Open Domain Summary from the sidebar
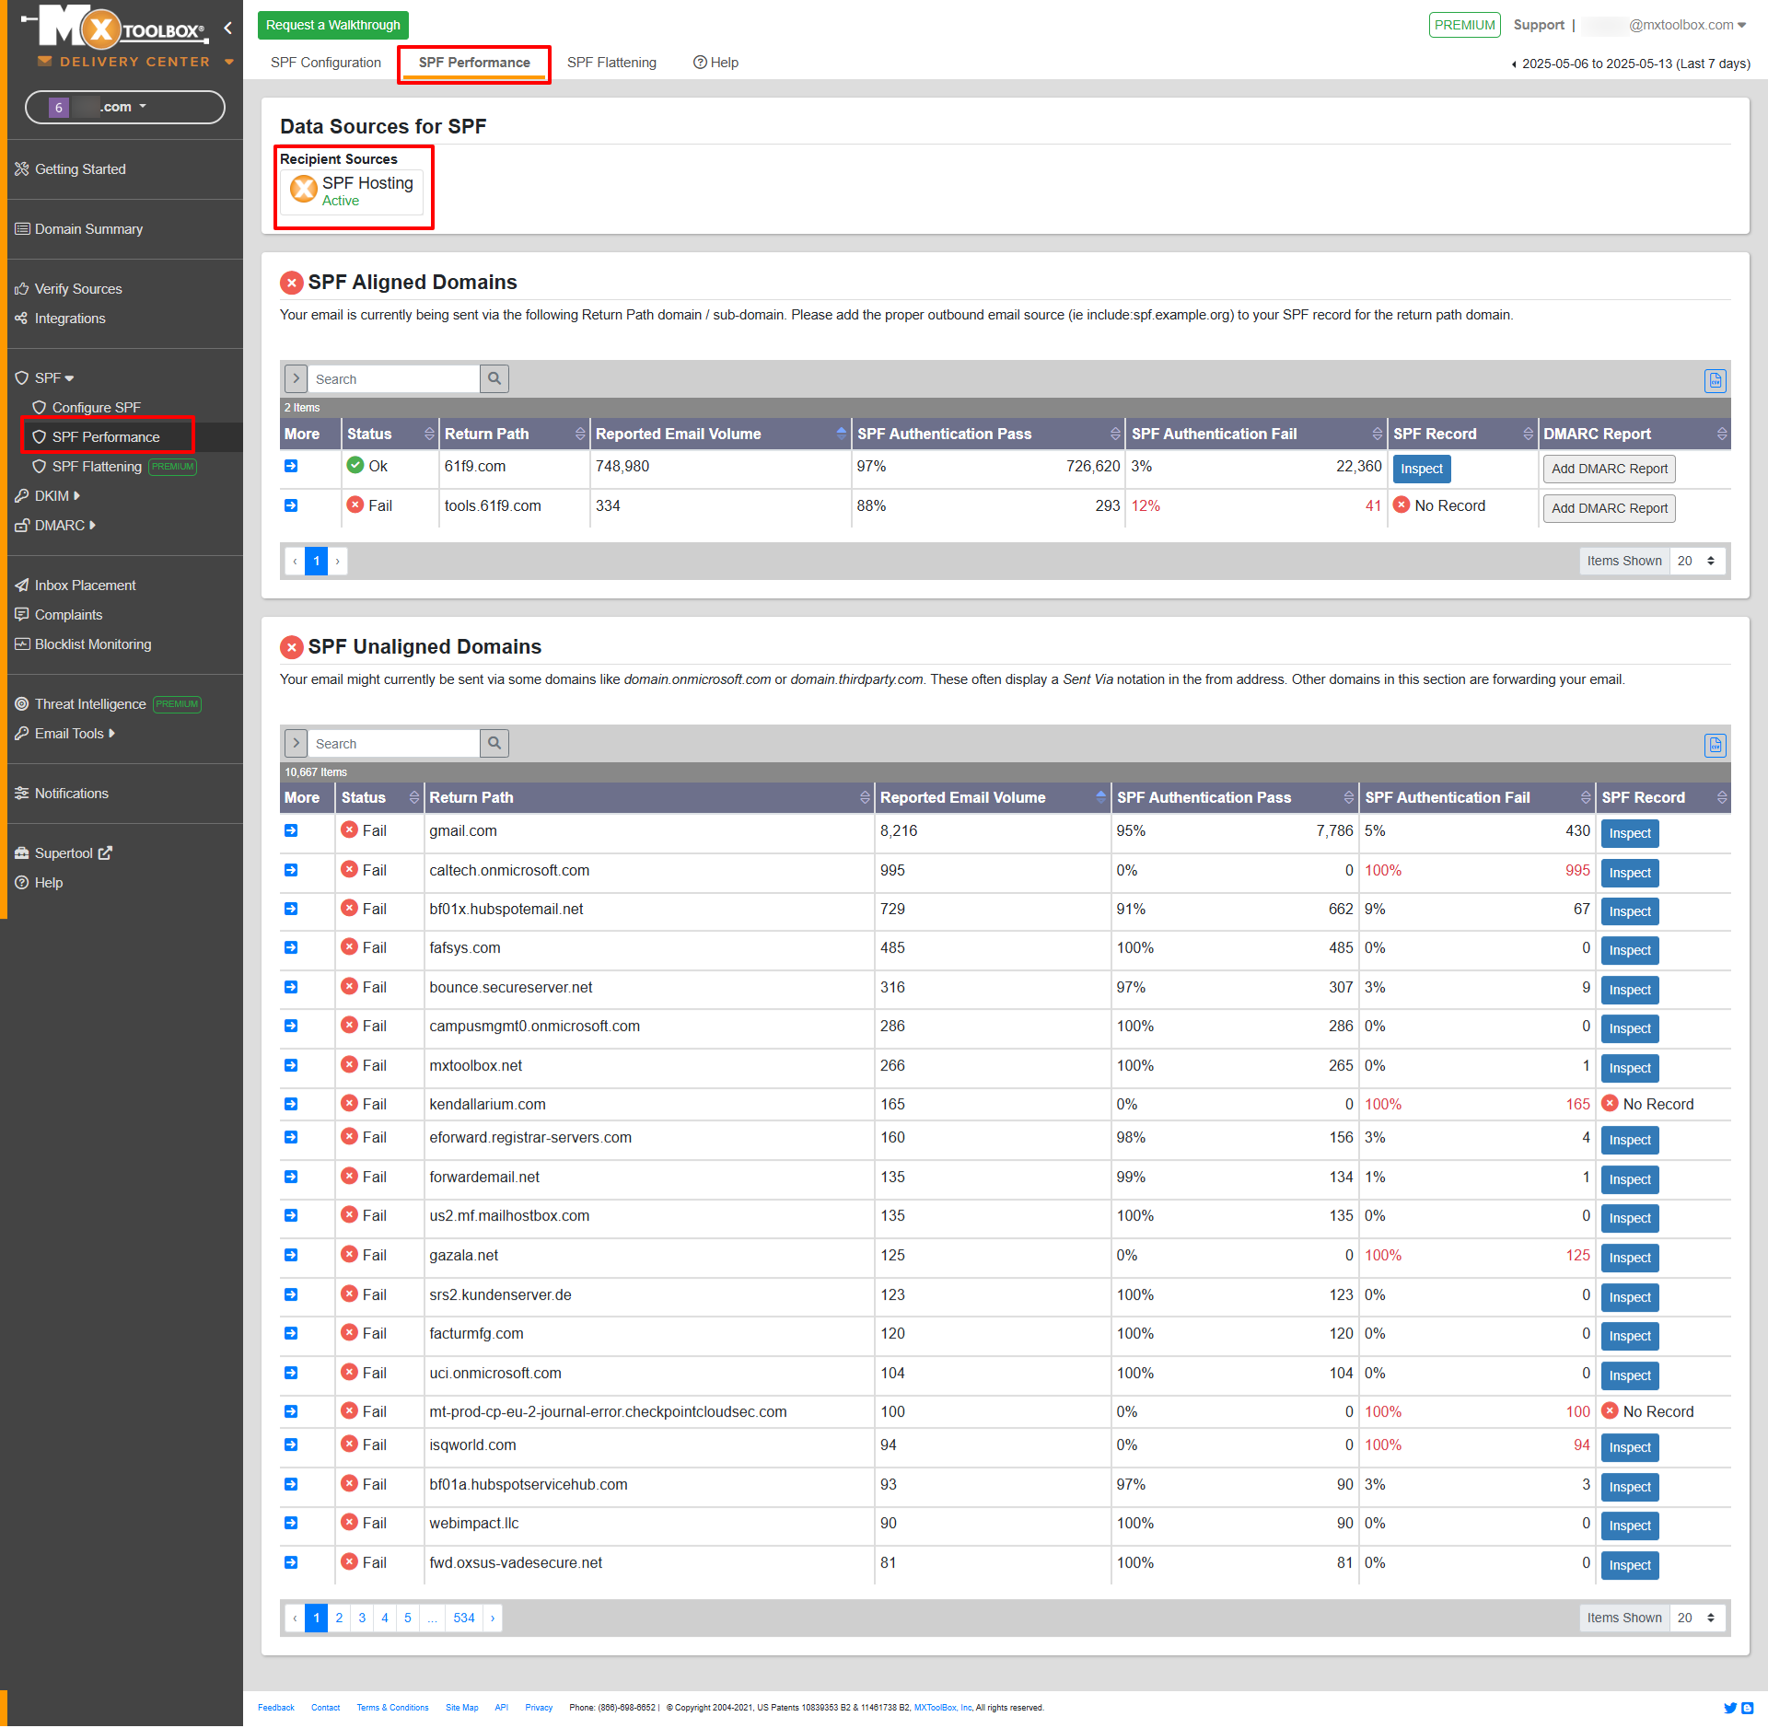The image size is (1768, 1728). tap(88, 228)
